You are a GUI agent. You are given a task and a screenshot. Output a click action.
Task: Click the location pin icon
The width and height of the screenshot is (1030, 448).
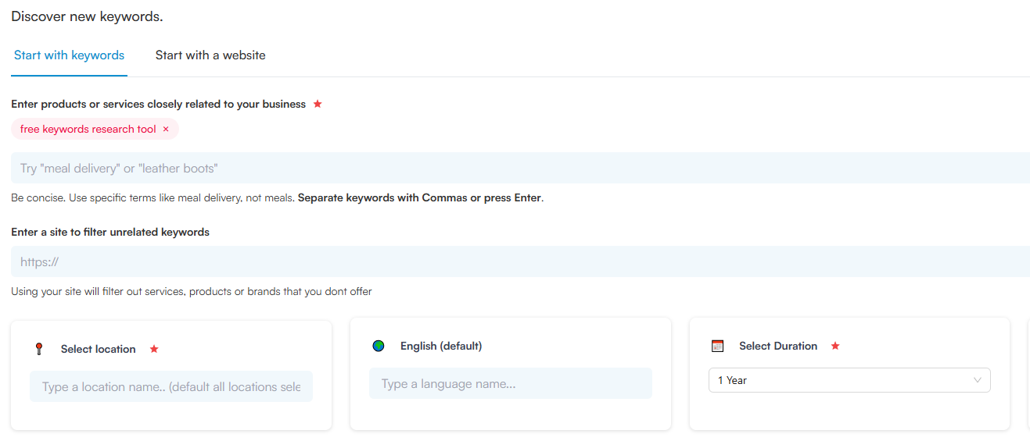click(x=39, y=349)
